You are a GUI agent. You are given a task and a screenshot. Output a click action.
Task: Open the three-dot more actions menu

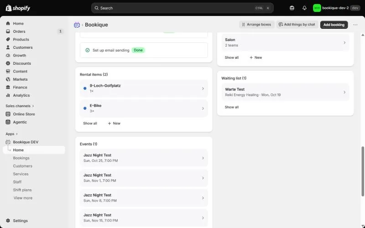click(355, 25)
